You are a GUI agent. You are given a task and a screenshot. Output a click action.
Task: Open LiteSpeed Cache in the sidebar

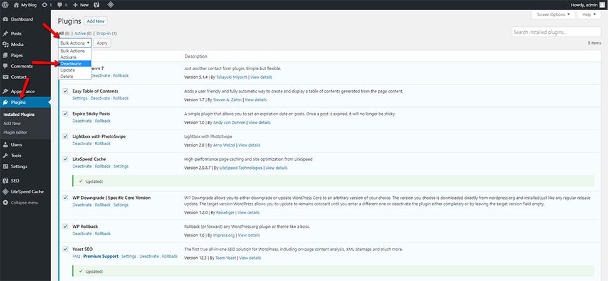(27, 192)
